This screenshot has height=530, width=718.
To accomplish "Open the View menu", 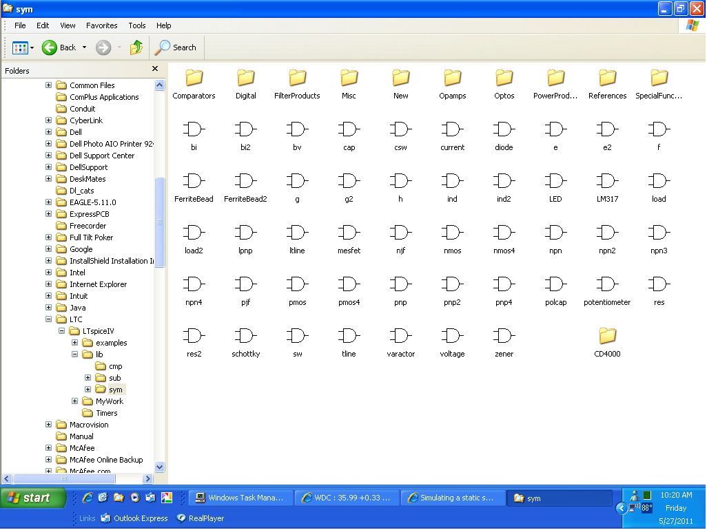I will (x=68, y=25).
